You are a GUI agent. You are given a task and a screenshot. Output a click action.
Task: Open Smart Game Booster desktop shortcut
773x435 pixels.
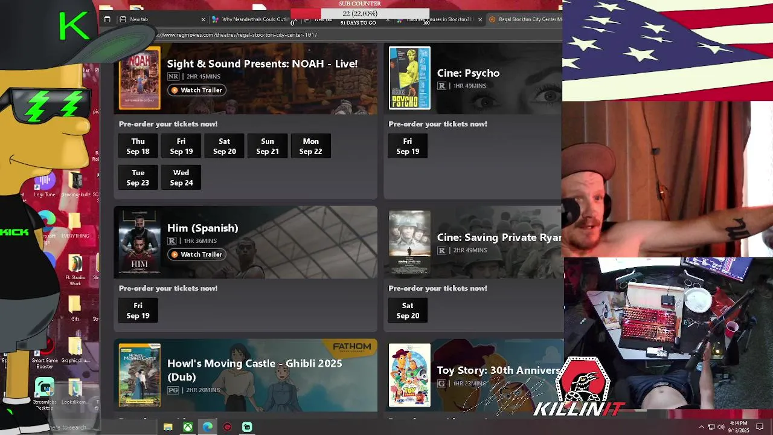click(x=45, y=353)
